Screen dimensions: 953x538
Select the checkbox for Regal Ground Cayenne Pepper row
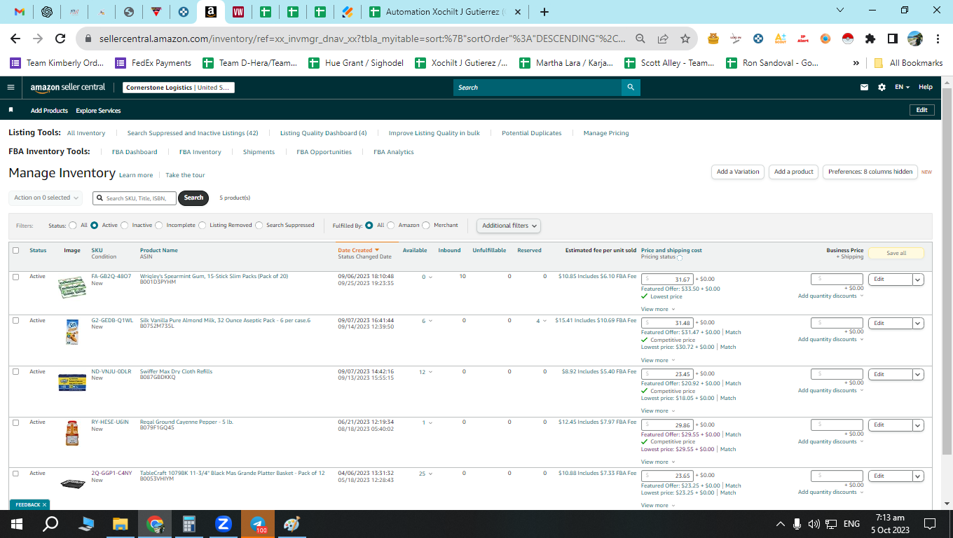15,422
